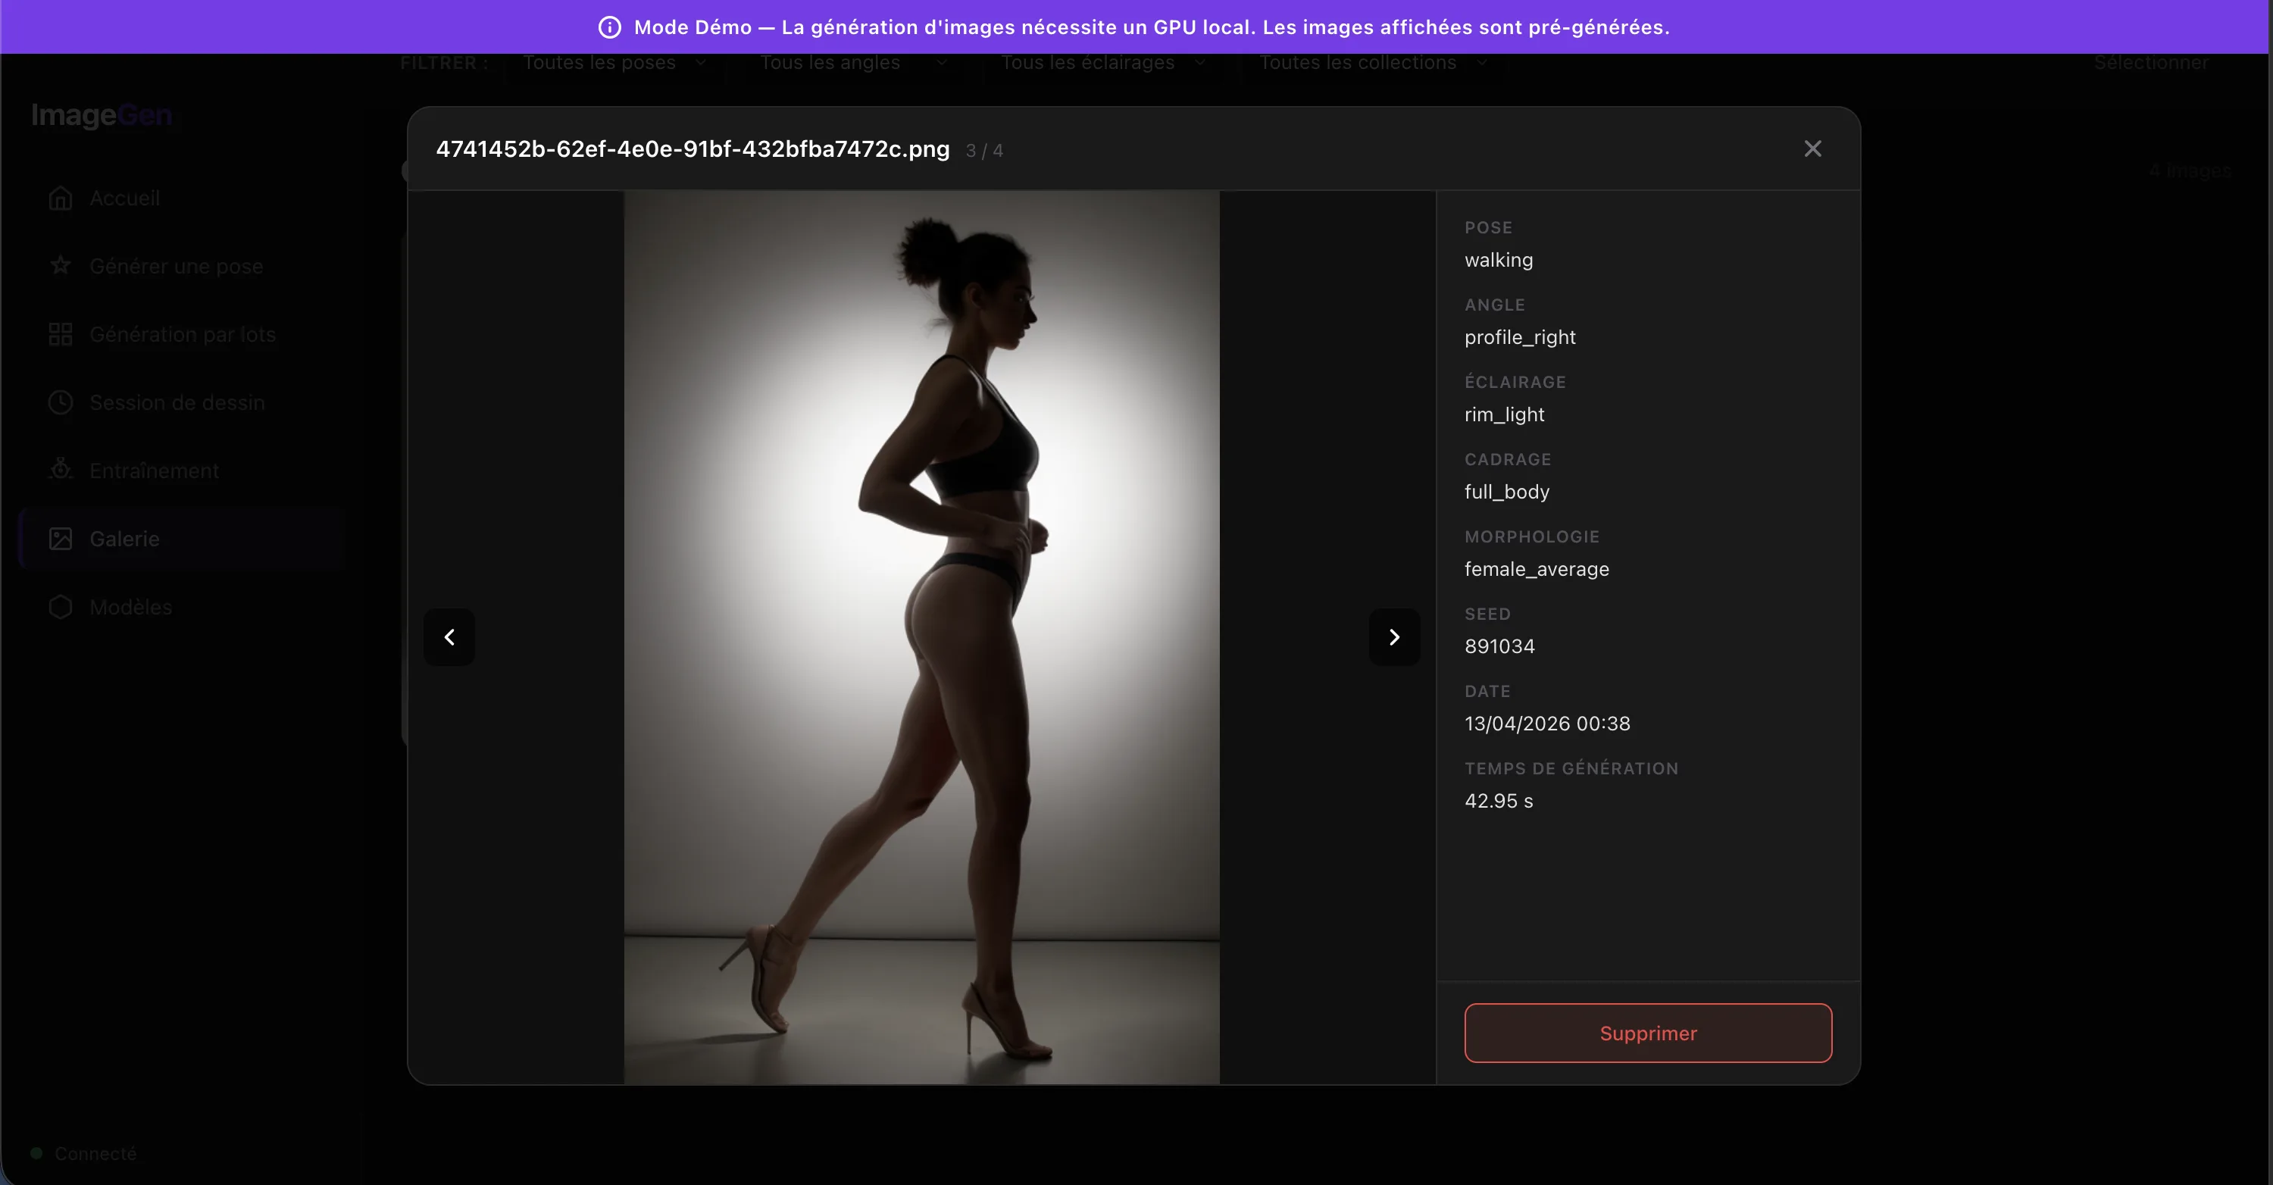Click the Connecté status indicator
Viewport: 2273px width, 1185px height.
tap(84, 1153)
